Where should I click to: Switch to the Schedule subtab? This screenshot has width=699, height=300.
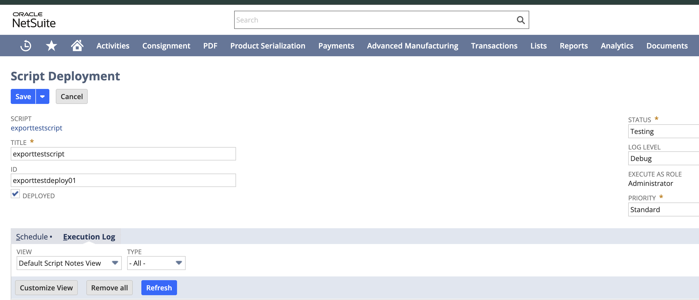[x=32, y=237]
